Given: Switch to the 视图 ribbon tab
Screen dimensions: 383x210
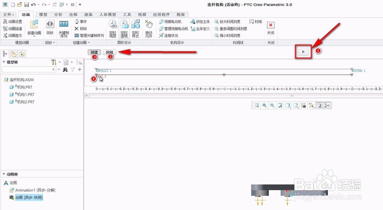Looking at the screenshot, I should tap(142, 15).
